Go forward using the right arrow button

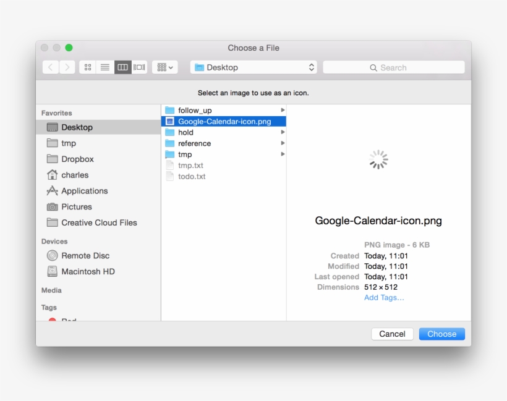point(67,67)
